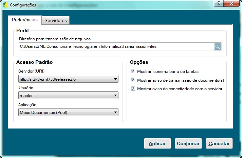Open the Usuário dropdown showing master

coord(68,95)
